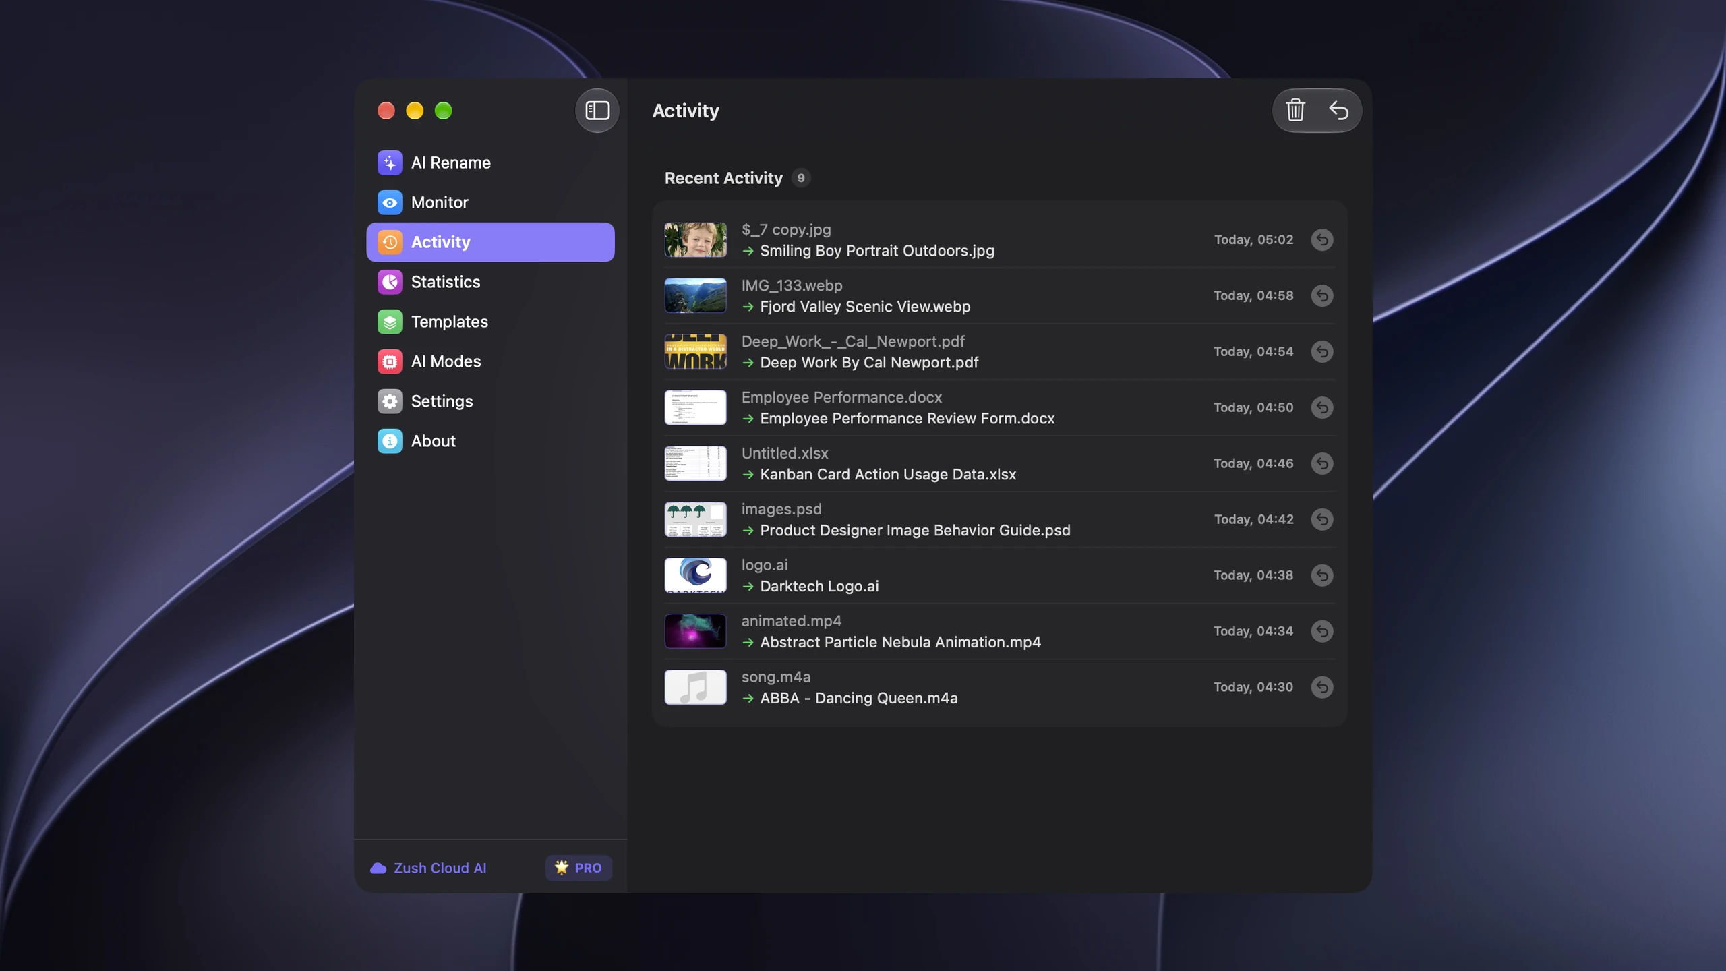Revert rename of Fjord Valley Scenic View.webp
1726x971 pixels.
point(1322,296)
